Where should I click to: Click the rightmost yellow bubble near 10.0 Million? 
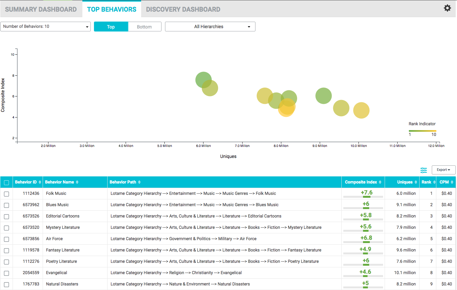coord(361,110)
